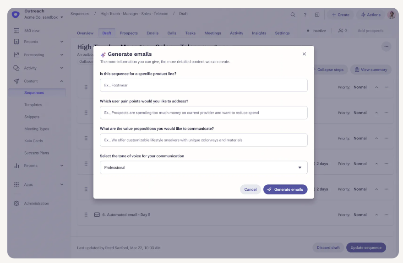This screenshot has width=403, height=263.
Task: Expand the Apps sidebar section
Action: tap(62, 184)
